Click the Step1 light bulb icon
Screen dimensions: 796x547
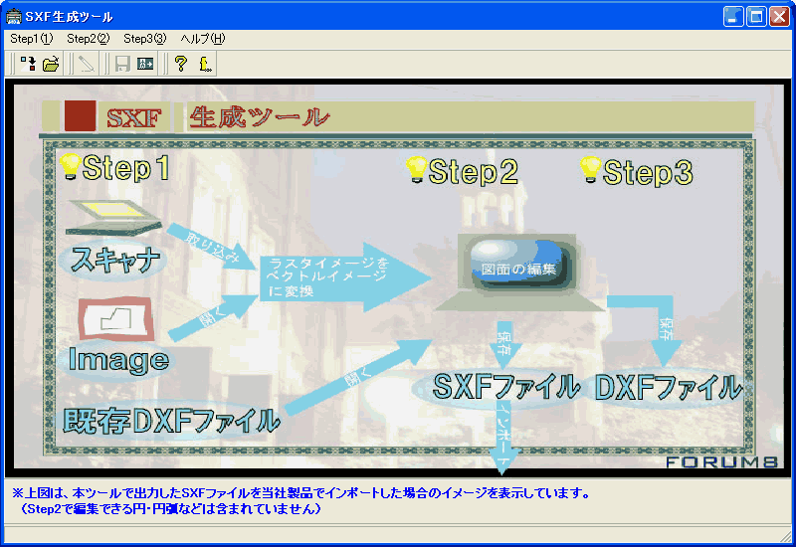point(70,166)
